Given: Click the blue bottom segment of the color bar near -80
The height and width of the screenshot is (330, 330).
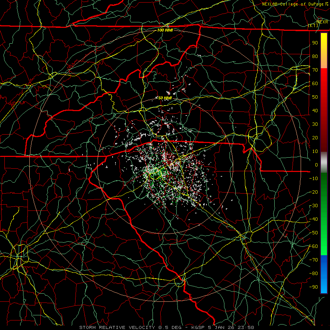Looking at the screenshot, I should (x=324, y=274).
